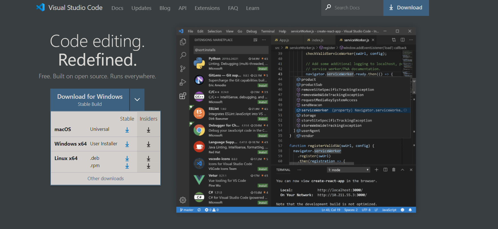The image size is (498, 229).
Task: Open the Docs navigation item
Action: click(117, 8)
